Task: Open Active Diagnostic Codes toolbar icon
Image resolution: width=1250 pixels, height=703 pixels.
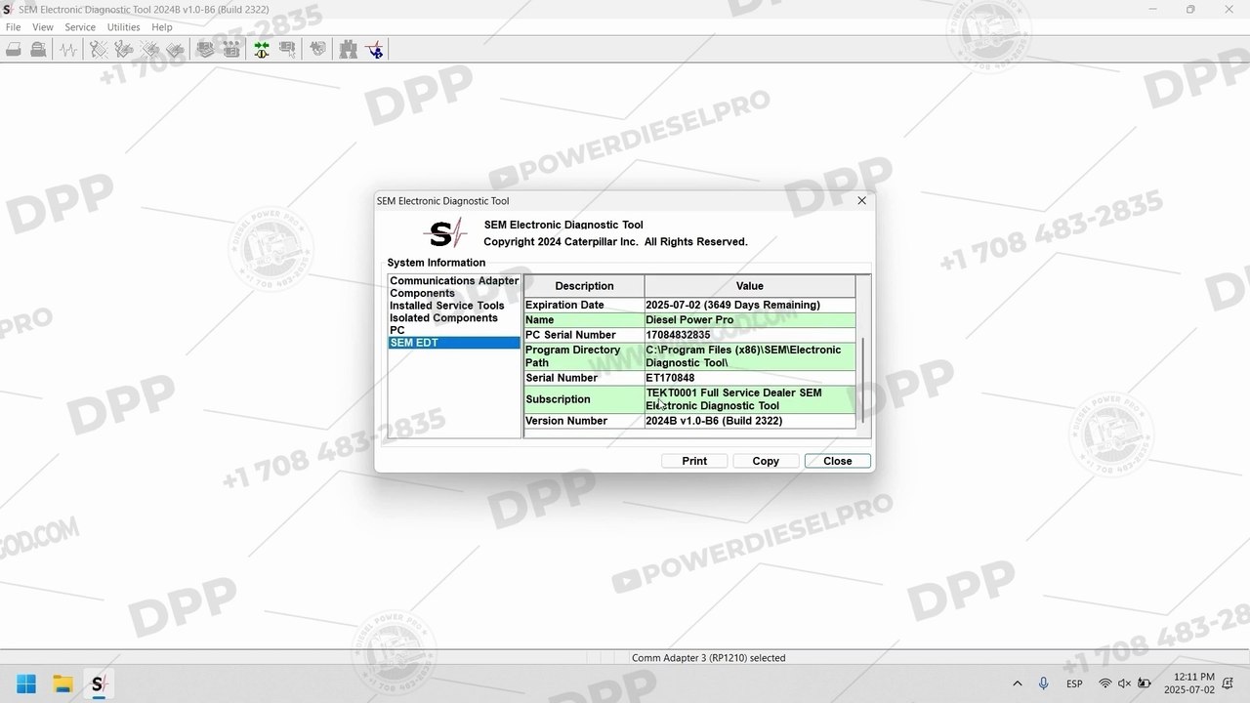Action: tap(99, 49)
